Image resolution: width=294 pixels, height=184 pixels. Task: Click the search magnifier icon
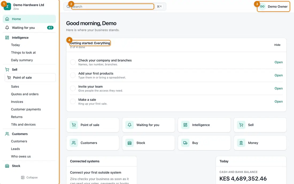(68, 7)
